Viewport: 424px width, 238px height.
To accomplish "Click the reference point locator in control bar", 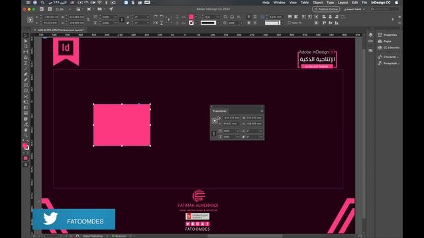I will point(30,20).
